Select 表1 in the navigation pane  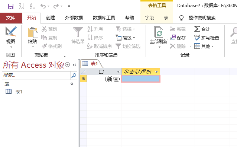tap(19, 92)
